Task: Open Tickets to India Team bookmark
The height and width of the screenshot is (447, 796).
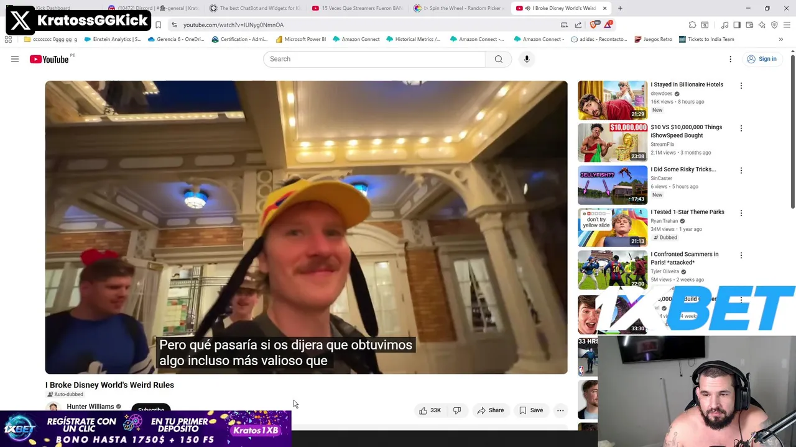Action: (706, 39)
